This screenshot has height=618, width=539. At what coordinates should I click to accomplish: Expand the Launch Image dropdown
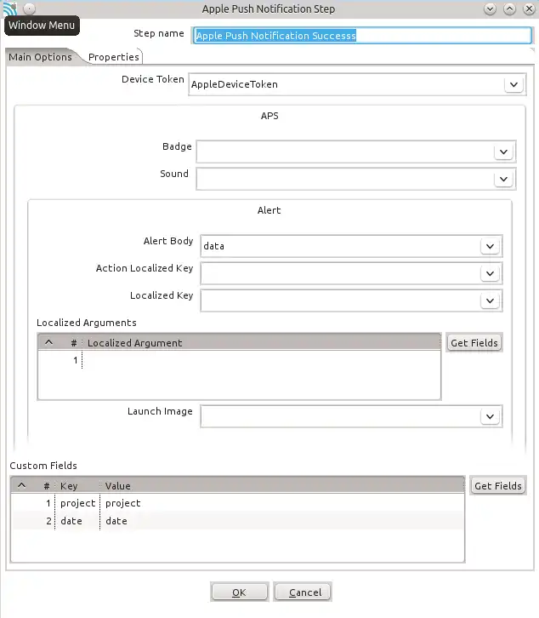490,416
